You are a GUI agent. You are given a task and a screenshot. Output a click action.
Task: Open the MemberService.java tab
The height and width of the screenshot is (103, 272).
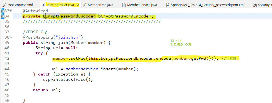pos(142,5)
